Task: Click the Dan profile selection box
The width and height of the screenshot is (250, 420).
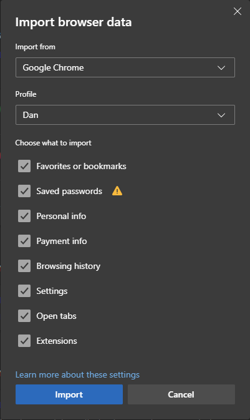Action: coord(125,115)
